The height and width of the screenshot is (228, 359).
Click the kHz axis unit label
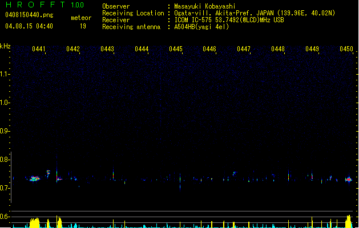(5, 46)
